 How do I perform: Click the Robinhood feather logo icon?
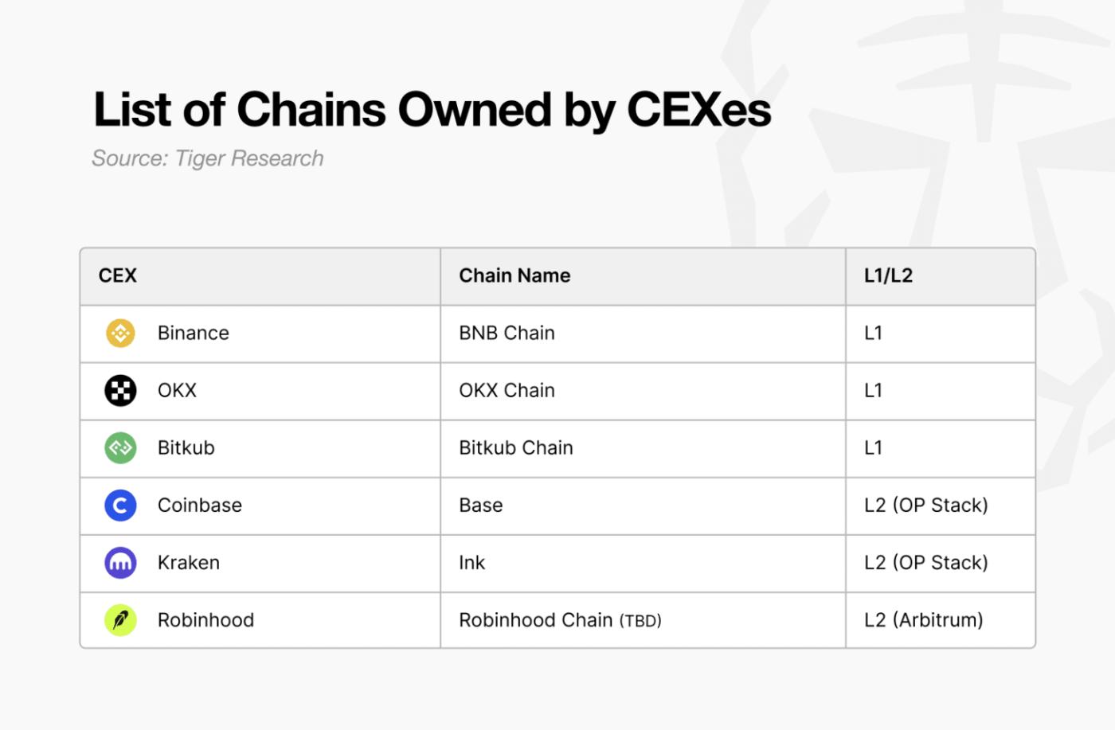(120, 619)
